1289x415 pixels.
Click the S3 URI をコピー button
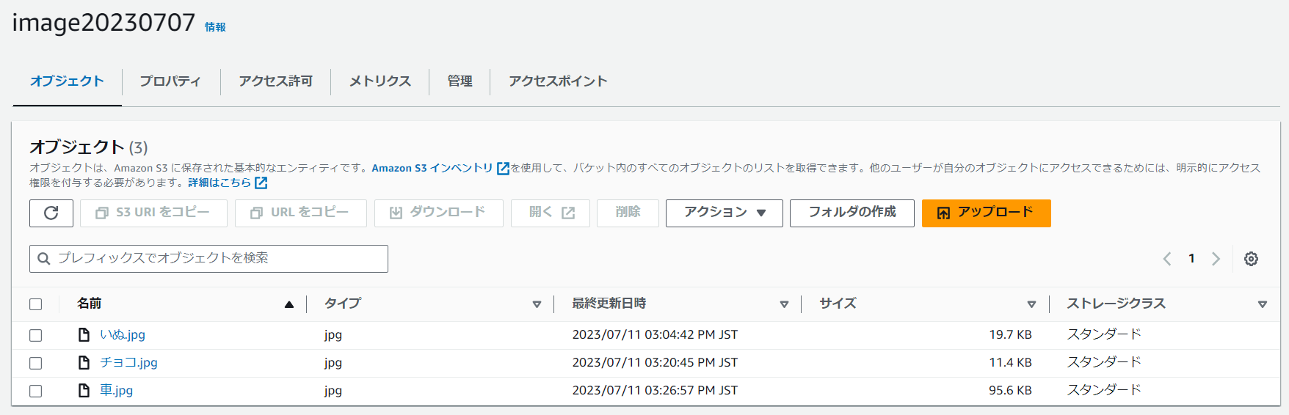[x=153, y=213]
